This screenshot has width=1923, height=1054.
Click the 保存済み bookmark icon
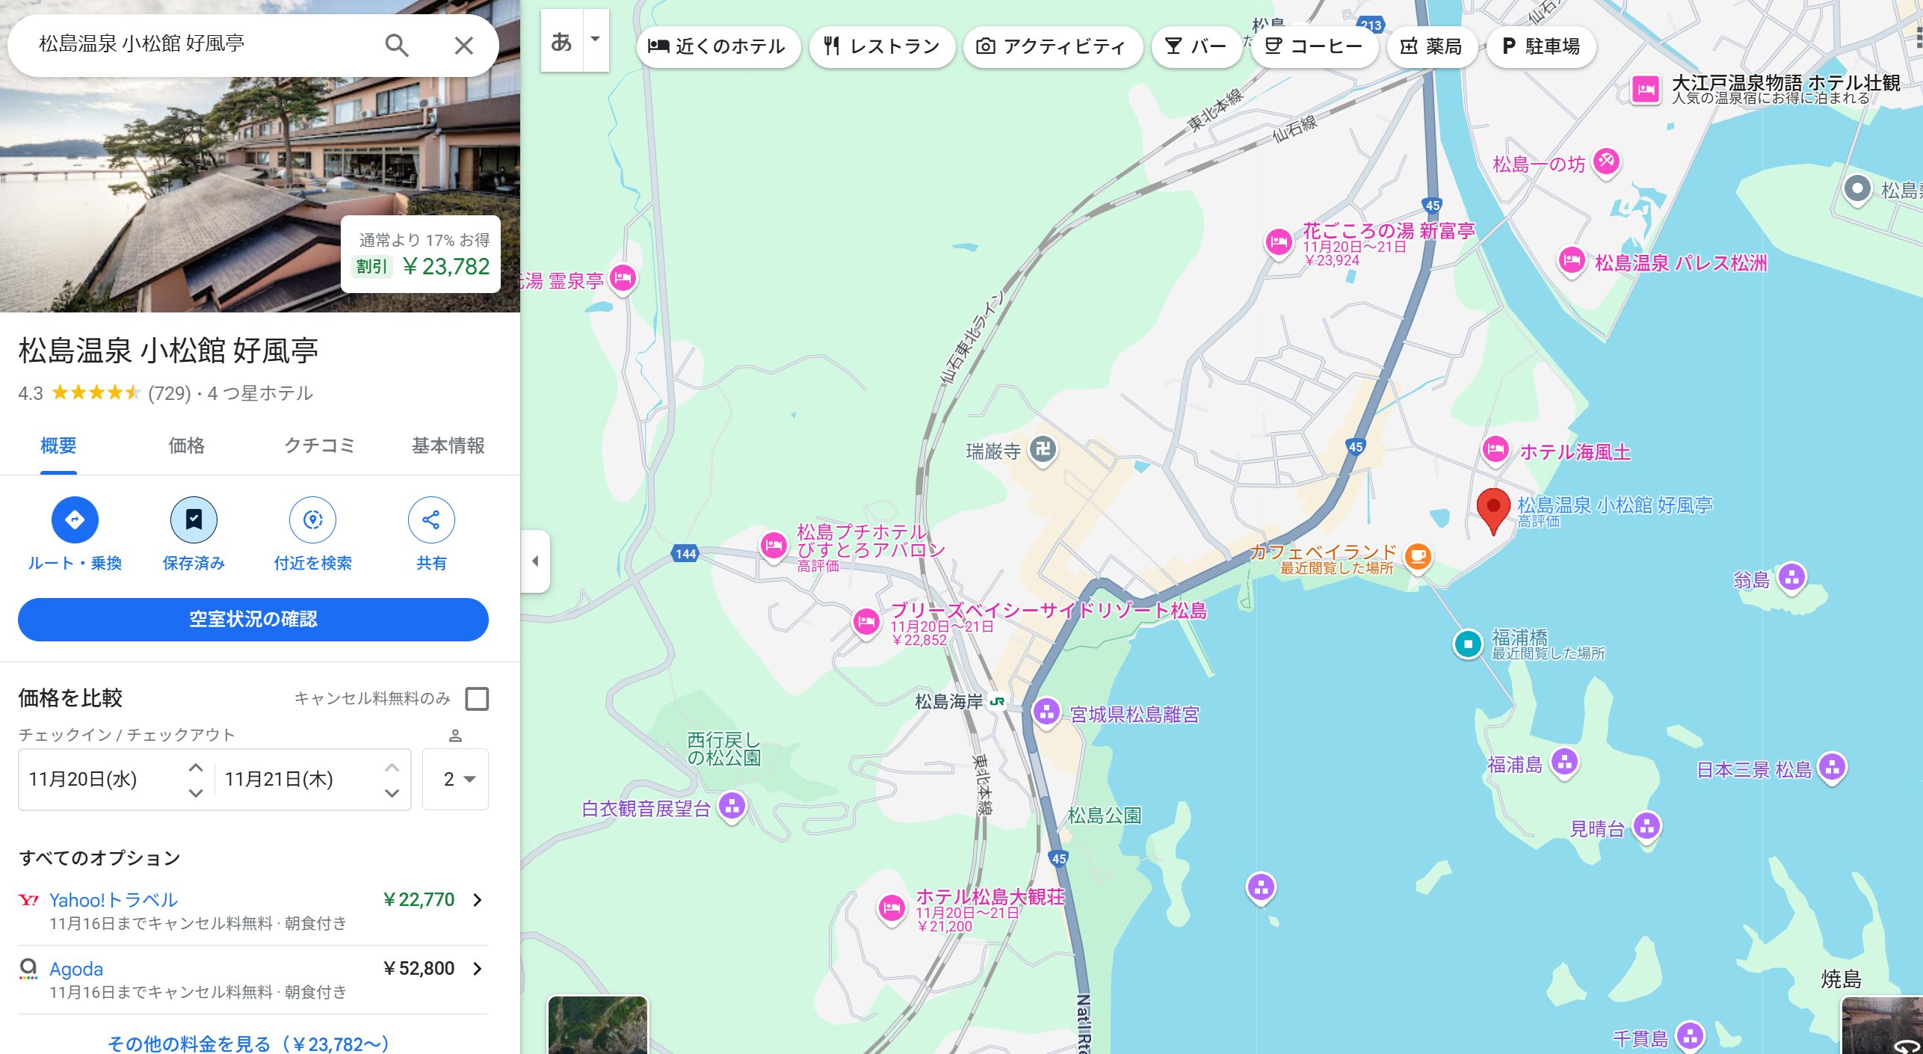tap(194, 520)
